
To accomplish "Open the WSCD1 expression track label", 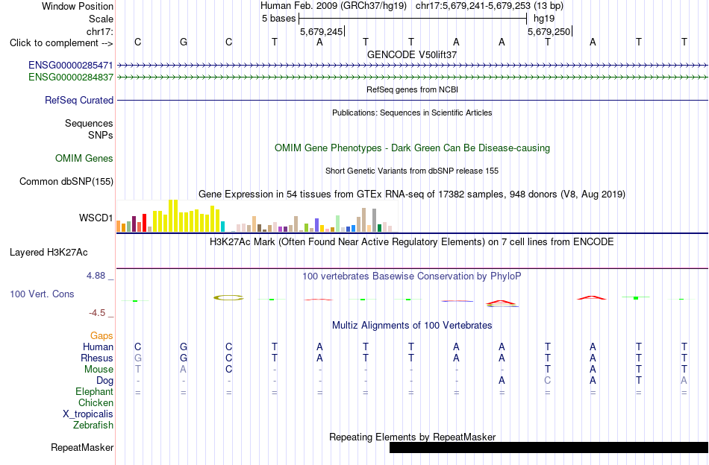I will (x=96, y=218).
